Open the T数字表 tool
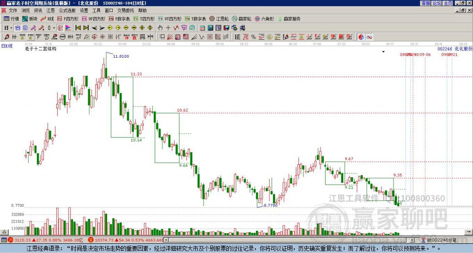 coord(195,18)
